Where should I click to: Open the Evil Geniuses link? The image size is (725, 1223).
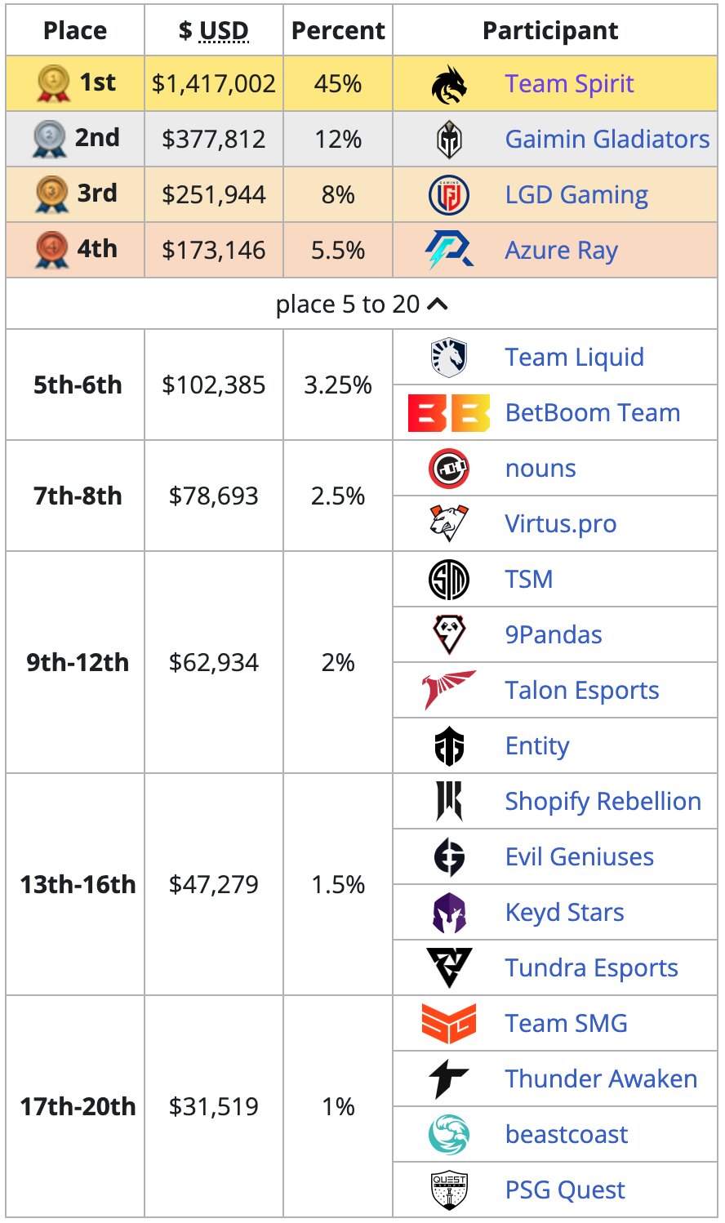point(580,857)
